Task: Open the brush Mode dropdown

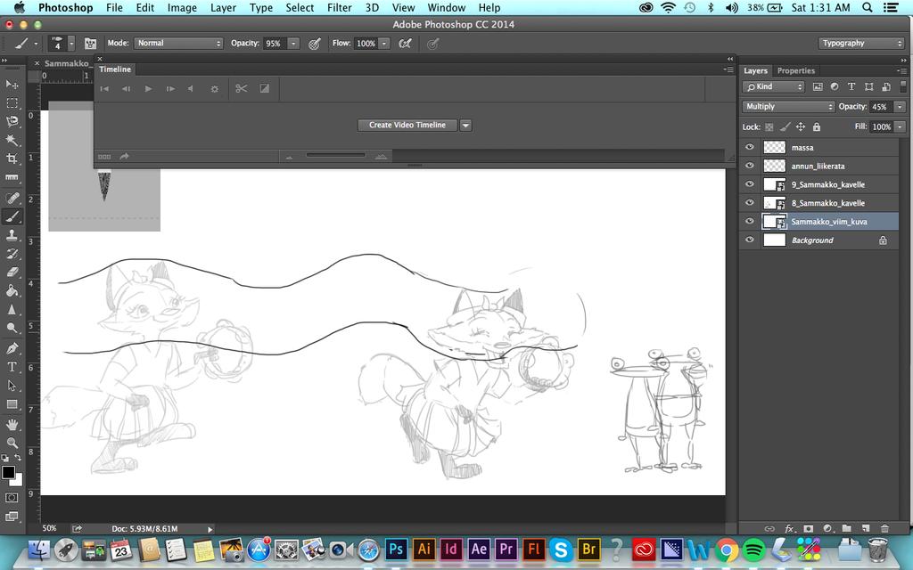Action: (x=178, y=44)
